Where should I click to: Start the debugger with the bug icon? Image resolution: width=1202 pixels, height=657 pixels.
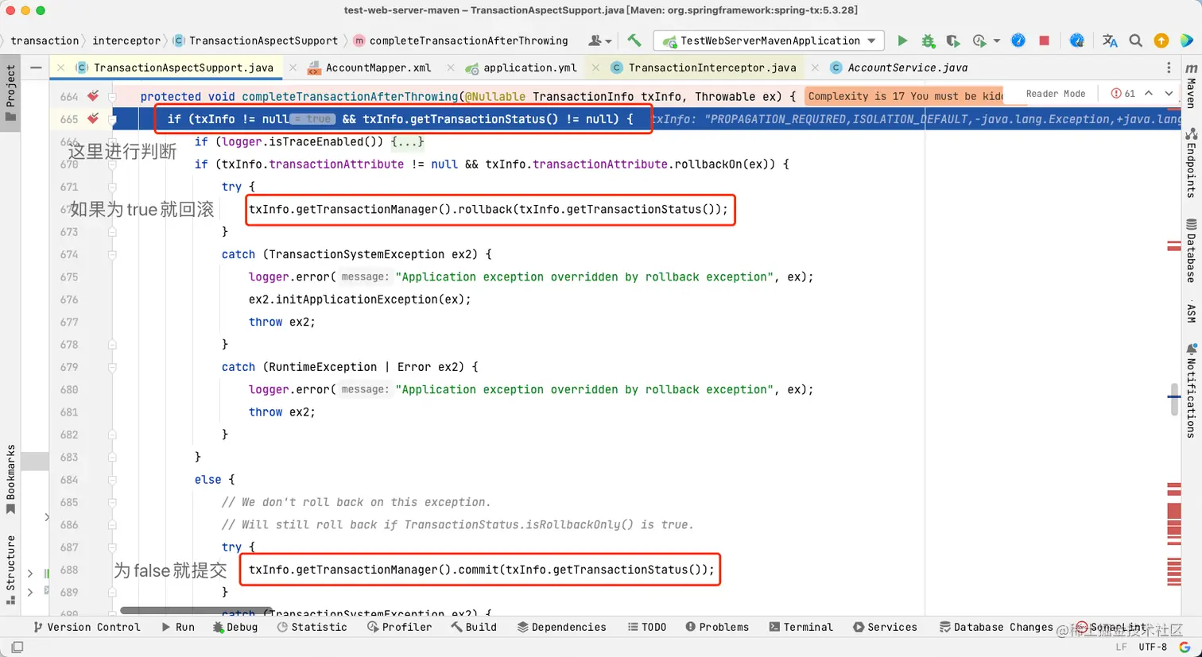(x=927, y=40)
